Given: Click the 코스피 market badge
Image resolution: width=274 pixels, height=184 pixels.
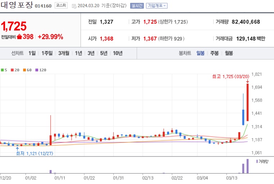Looking at the screenshot, I should click(61, 5).
